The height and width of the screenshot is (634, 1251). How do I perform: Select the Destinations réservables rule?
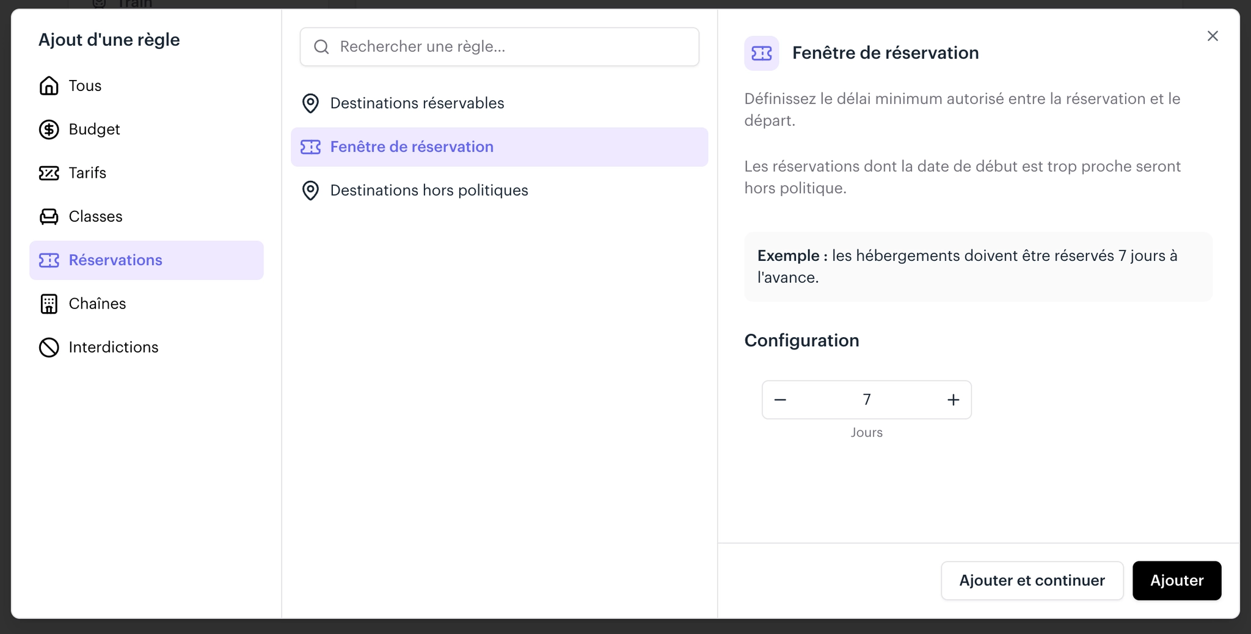tap(499, 103)
